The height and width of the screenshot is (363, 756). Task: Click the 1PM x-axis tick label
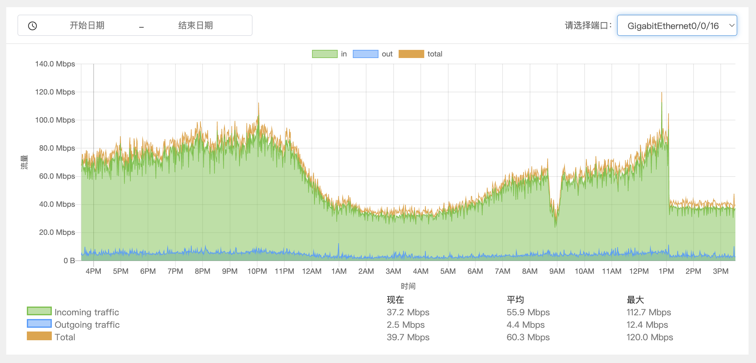[x=666, y=271]
